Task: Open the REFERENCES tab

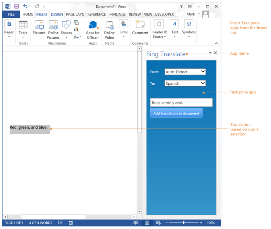Action: point(97,14)
